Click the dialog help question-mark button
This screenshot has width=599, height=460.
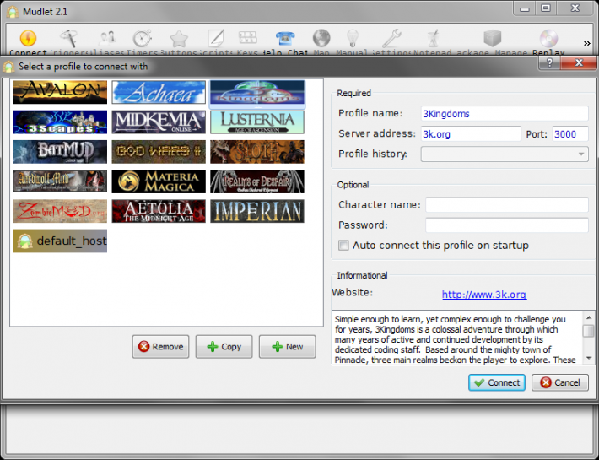549,62
